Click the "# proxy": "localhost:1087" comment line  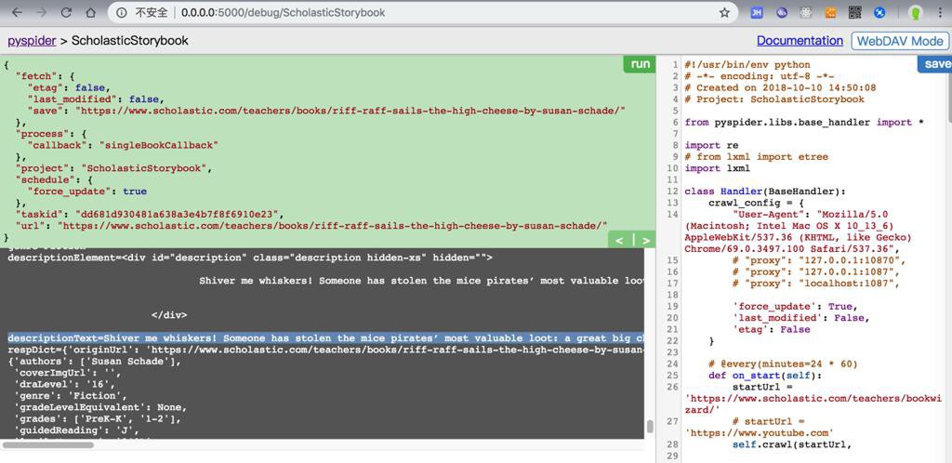(x=815, y=283)
